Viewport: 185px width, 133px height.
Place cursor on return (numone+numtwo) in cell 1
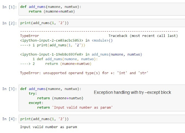pos(52,12)
